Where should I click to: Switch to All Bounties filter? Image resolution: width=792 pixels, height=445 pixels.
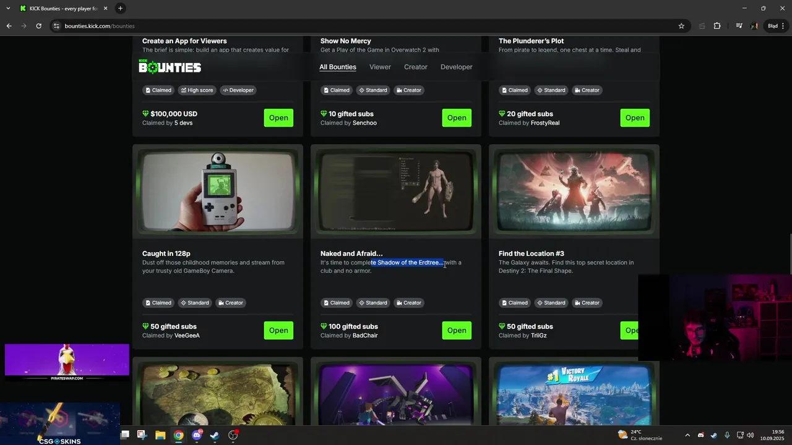click(x=338, y=67)
